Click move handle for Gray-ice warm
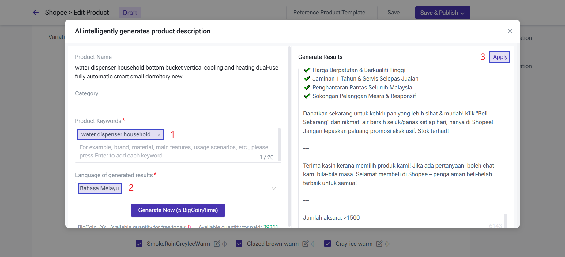This screenshot has height=257, width=565. (x=387, y=244)
